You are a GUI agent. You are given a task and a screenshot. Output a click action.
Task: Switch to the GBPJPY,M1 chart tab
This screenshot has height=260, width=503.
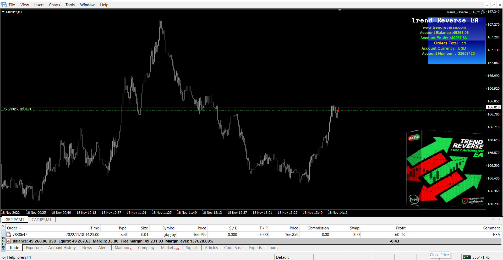(15, 219)
